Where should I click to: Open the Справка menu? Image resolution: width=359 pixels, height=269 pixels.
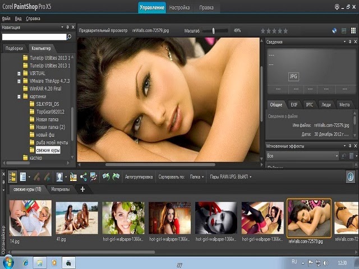(x=33, y=18)
